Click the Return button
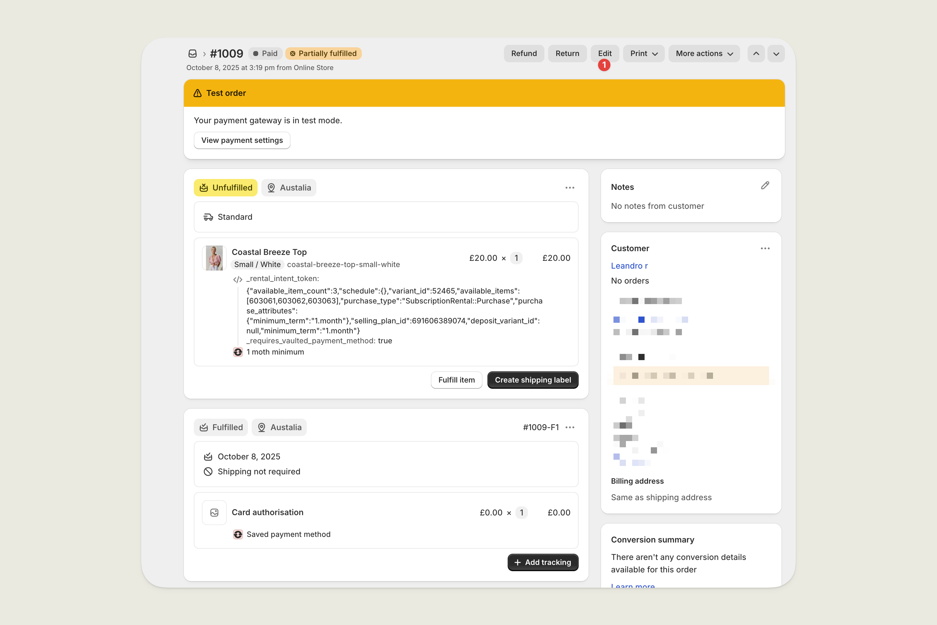Image resolution: width=937 pixels, height=625 pixels. (x=567, y=54)
